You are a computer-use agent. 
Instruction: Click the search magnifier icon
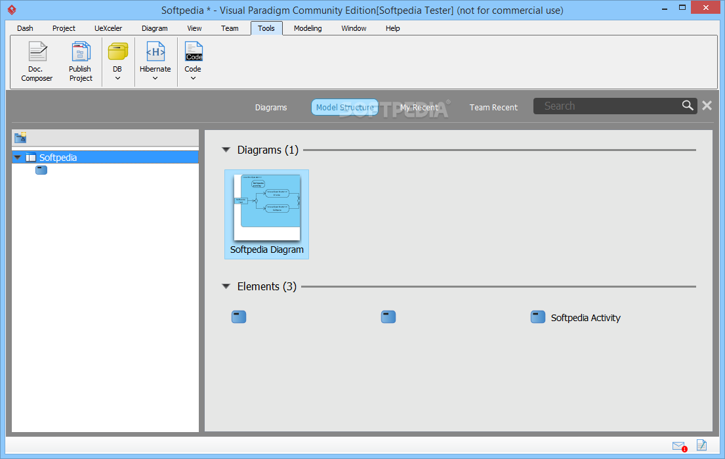[x=688, y=106]
